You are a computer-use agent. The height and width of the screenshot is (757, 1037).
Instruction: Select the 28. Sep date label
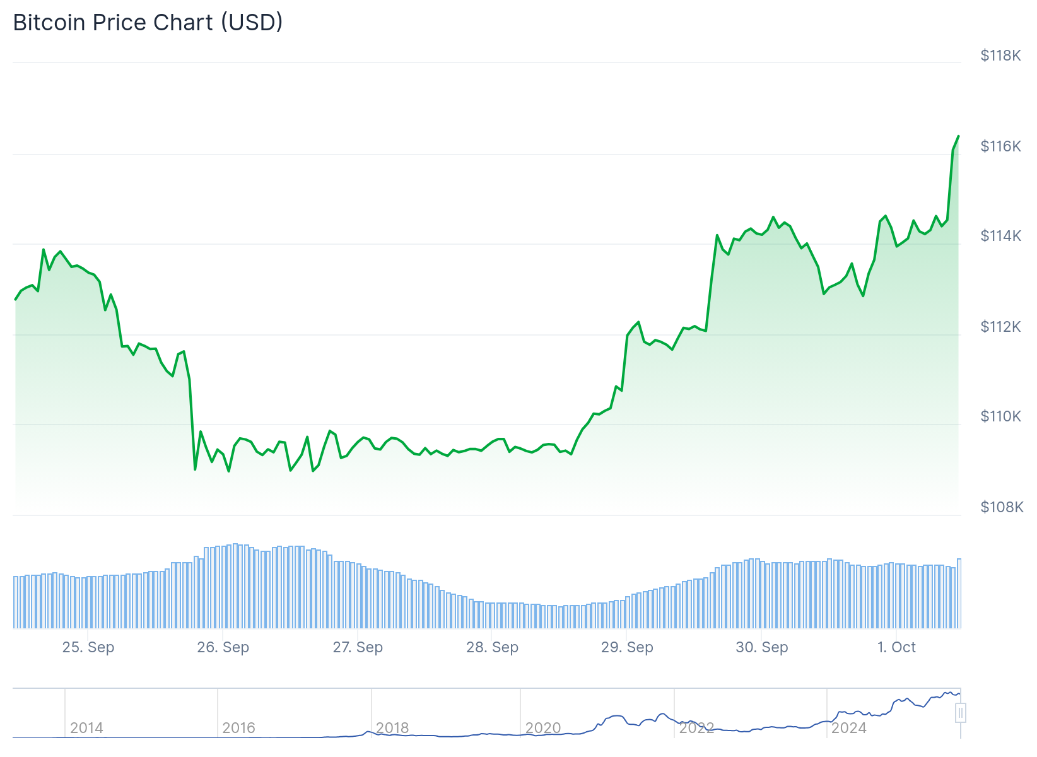pos(492,647)
